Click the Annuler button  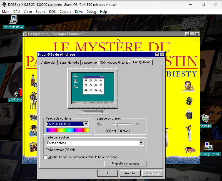130,173
